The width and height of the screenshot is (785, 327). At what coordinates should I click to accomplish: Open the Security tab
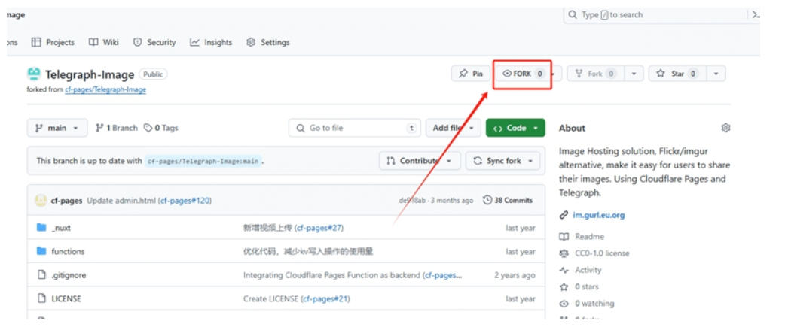(x=154, y=42)
